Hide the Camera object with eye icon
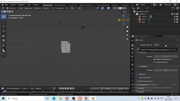The image size is (180, 101). (175, 17)
